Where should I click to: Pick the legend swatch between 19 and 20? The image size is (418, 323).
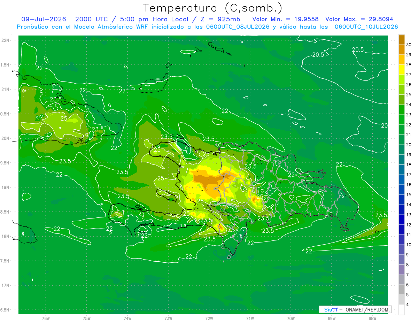coord(402,150)
